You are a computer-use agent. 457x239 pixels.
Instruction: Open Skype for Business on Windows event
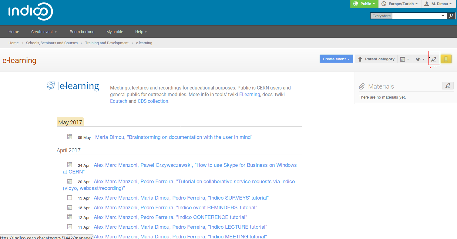(180, 168)
